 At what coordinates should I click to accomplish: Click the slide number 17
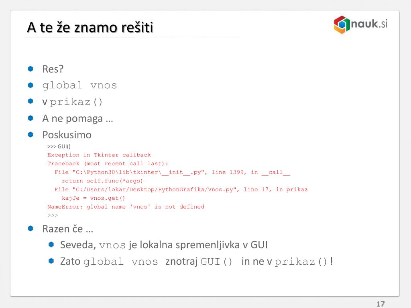click(380, 304)
